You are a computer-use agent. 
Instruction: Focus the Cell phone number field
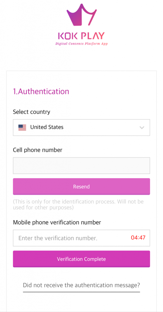point(81,165)
